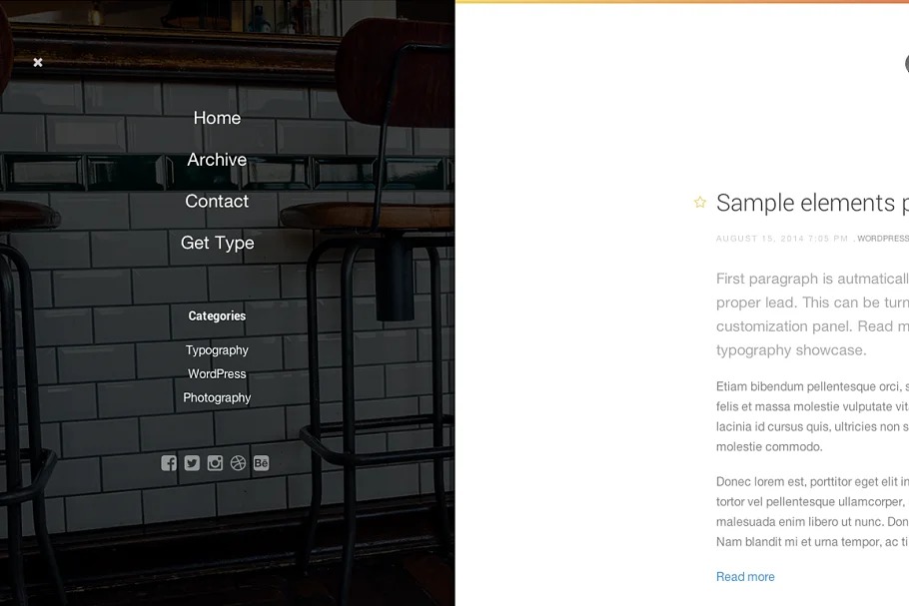Click the Read more link
Viewport: 909px width, 606px height.
[x=745, y=577]
